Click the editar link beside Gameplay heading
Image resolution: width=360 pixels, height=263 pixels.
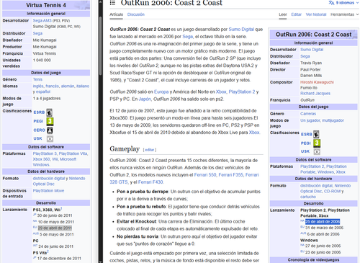(150, 150)
